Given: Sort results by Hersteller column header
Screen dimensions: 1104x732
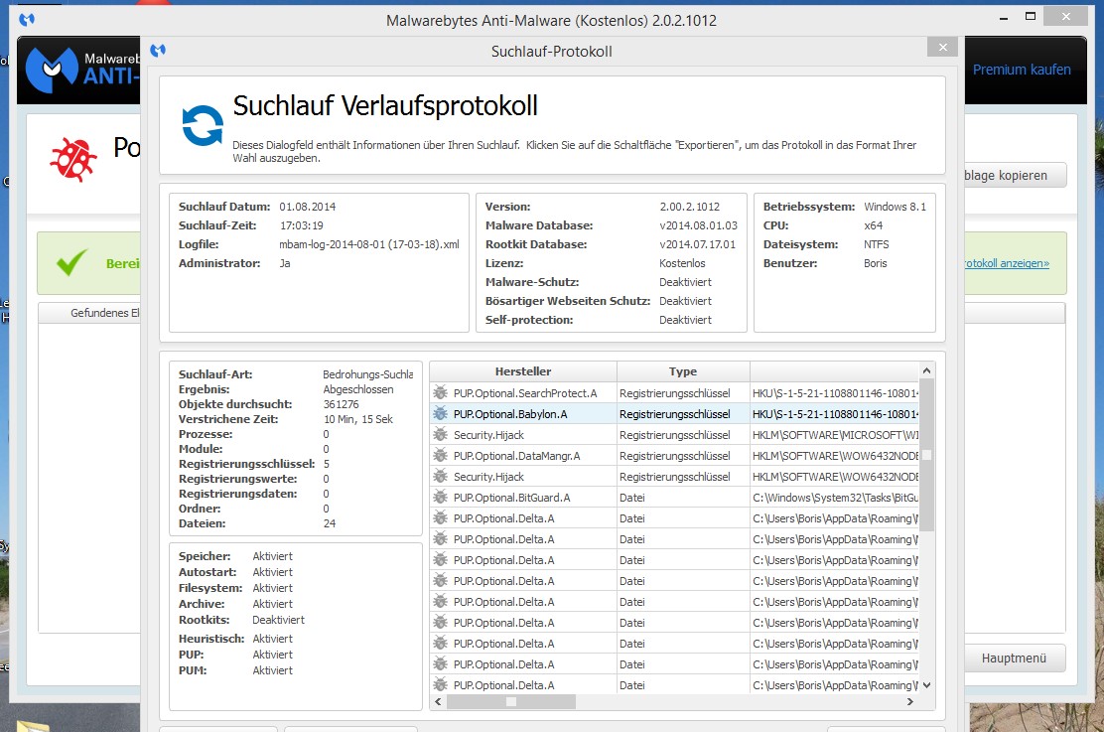Looking at the screenshot, I should coord(522,371).
